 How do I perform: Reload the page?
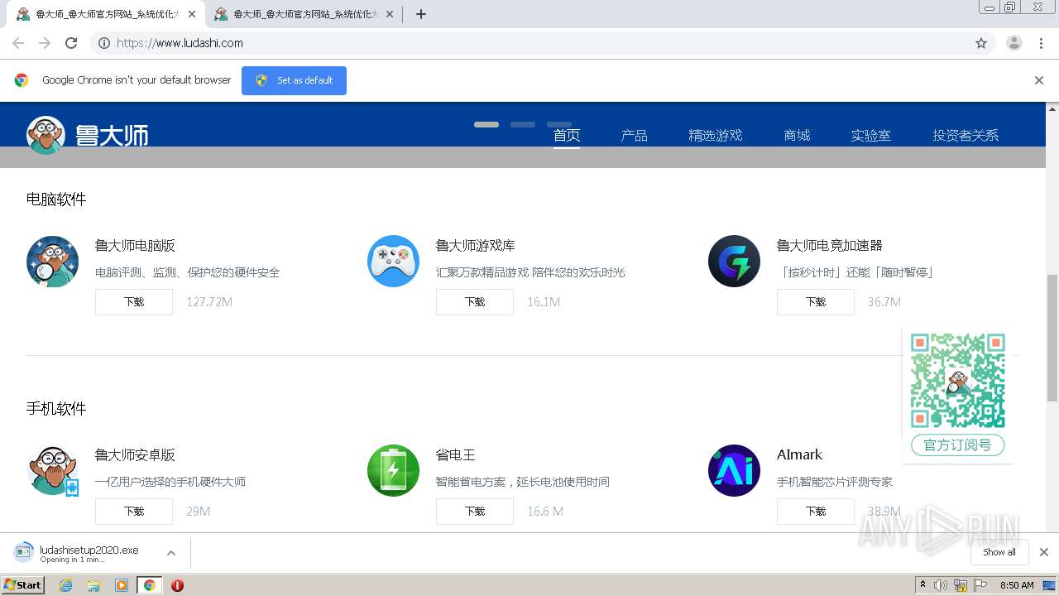(71, 43)
